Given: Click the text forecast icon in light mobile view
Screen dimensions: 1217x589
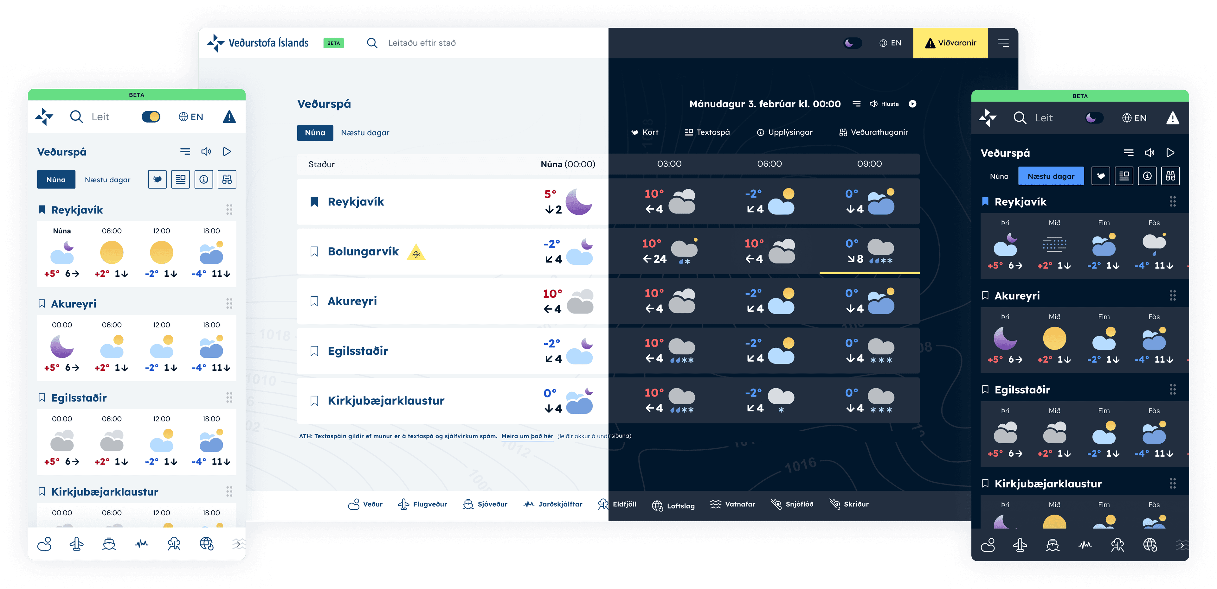Looking at the screenshot, I should pyautogui.click(x=180, y=179).
